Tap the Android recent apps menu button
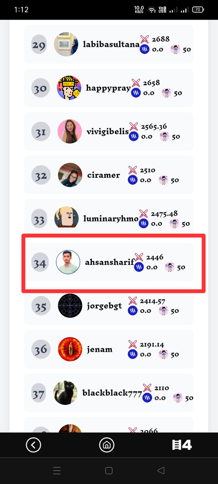 (57, 471)
